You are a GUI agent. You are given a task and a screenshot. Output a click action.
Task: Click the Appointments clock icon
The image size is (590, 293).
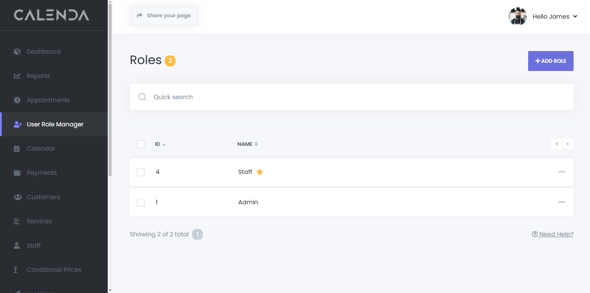17,100
